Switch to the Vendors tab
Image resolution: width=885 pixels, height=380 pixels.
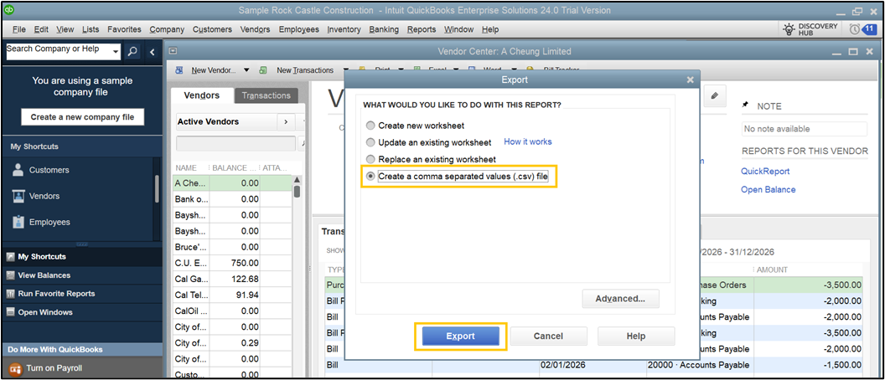[x=201, y=95]
